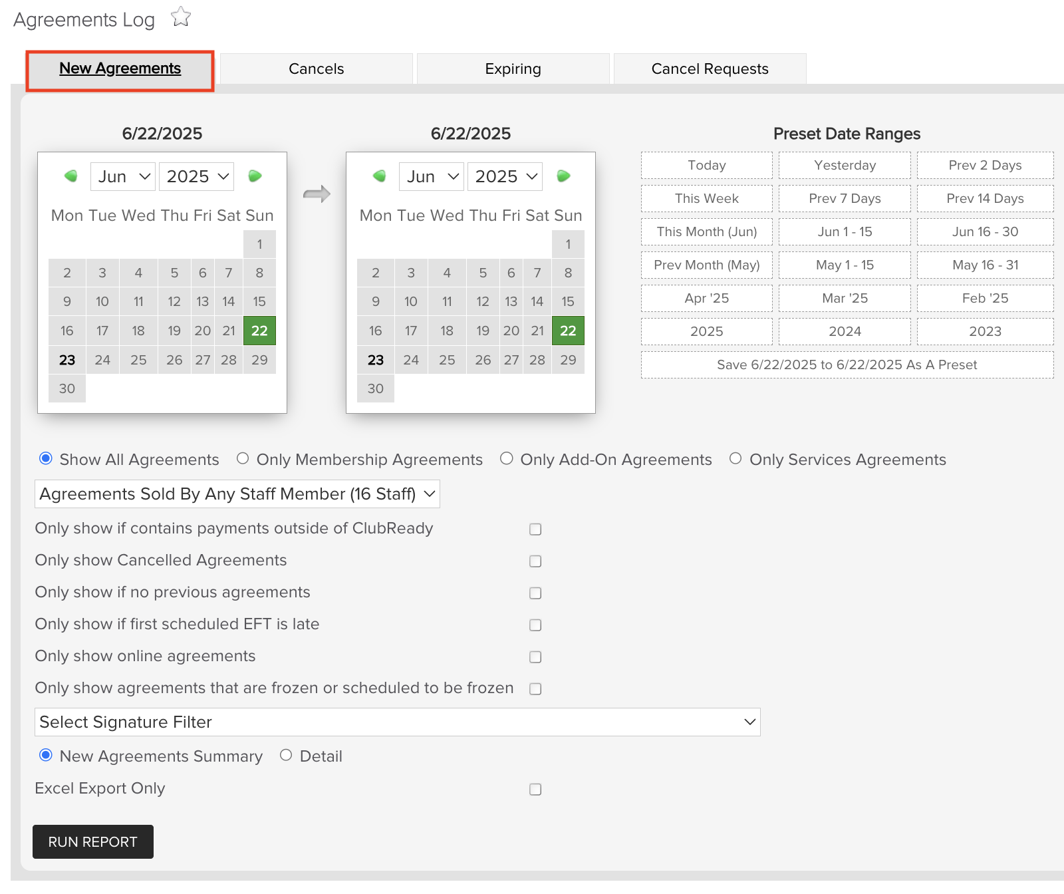The height and width of the screenshot is (894, 1064).
Task: Choose Today preset date range
Action: [x=707, y=166]
